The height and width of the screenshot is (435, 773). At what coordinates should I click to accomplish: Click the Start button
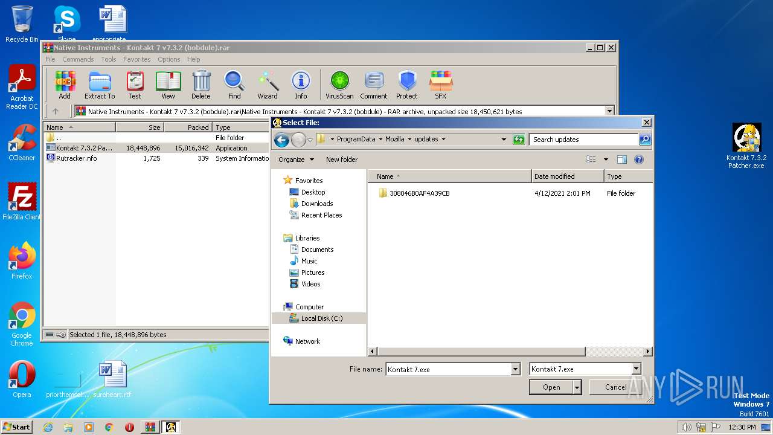[17, 427]
